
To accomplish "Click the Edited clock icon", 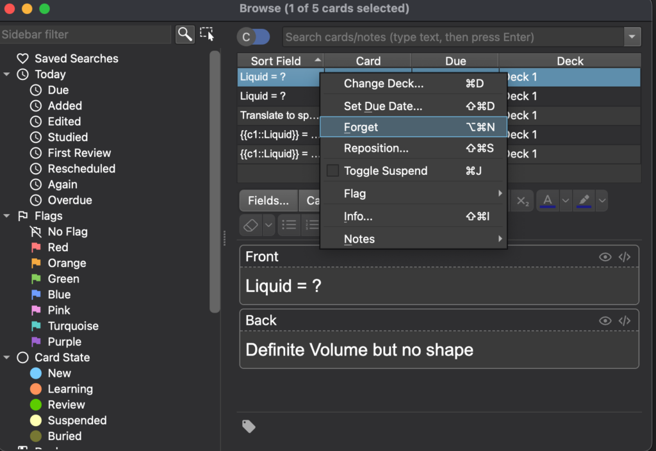I will tap(36, 121).
